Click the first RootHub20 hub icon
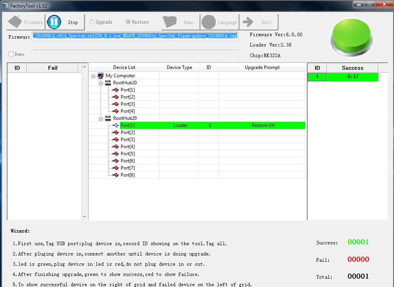Viewport: 394px width, 287px height. point(108,83)
